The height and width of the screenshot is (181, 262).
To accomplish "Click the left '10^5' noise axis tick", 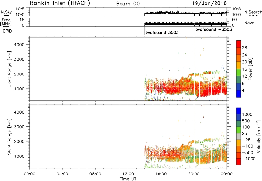I will 20,9.
